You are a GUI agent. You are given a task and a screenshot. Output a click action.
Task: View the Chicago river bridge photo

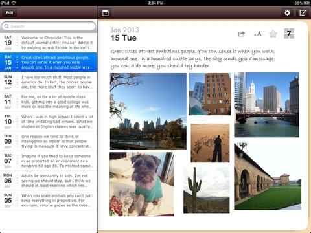267,105
